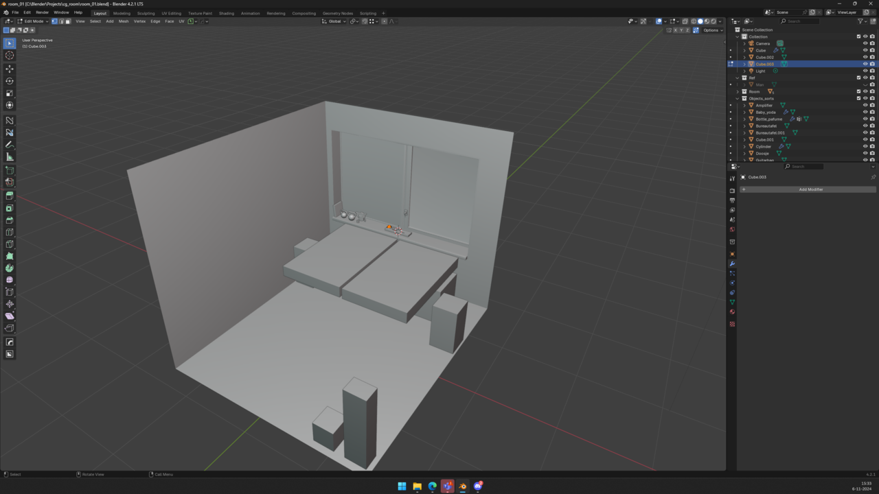Select the Shrink/Fatten tool
This screenshot has height=494, width=879.
(10, 304)
